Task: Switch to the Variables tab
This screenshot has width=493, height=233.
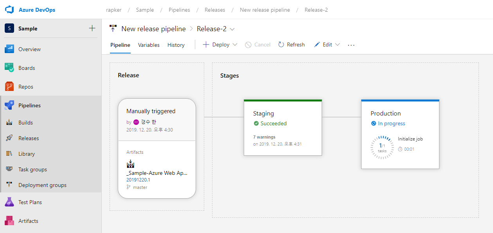Action: (x=149, y=45)
